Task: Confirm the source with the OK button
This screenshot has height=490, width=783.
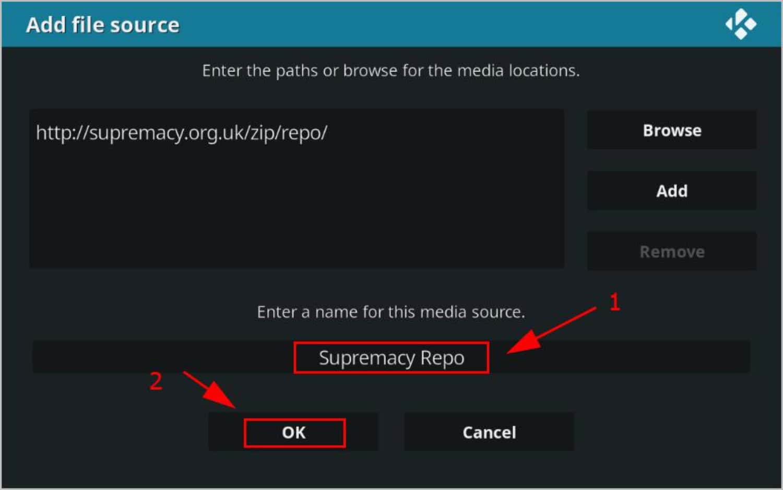Action: [x=293, y=432]
